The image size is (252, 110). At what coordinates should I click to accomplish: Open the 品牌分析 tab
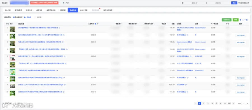coord(39,10)
